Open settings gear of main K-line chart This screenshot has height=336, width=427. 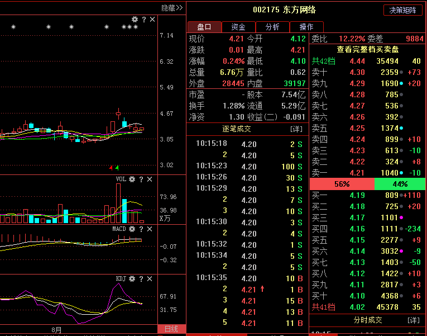[135, 20]
